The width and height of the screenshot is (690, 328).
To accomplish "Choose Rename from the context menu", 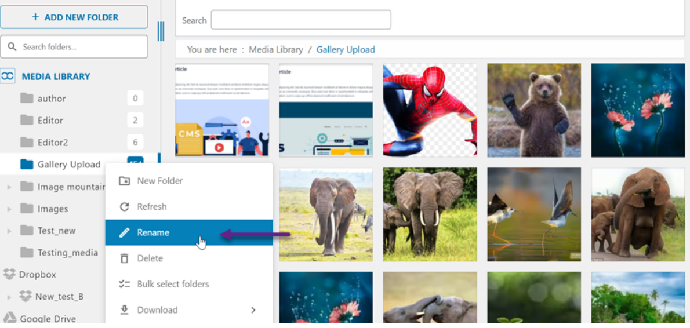I will [189, 232].
